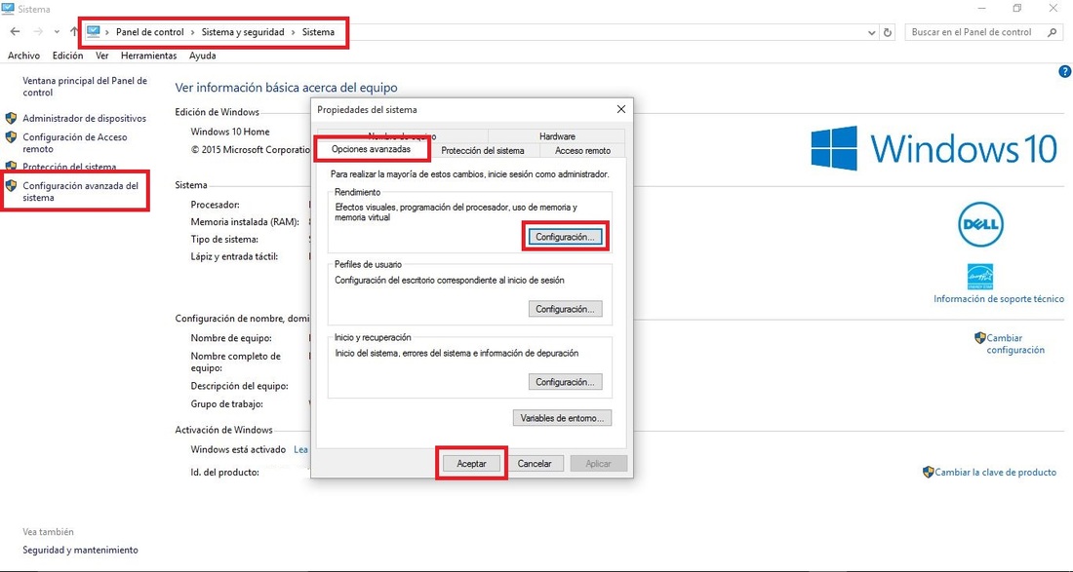This screenshot has height=572, width=1073.
Task: Open the Inicio y recuperación Configuración button
Action: [x=565, y=382]
